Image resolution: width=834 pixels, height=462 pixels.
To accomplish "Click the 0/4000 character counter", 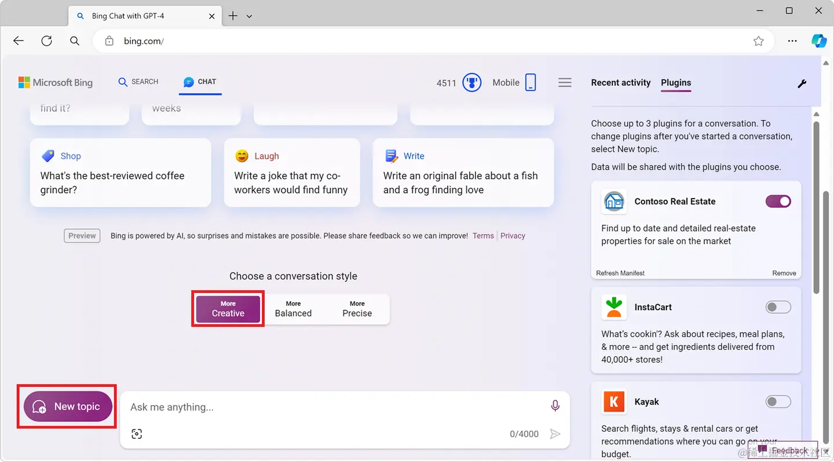I will coord(524,434).
